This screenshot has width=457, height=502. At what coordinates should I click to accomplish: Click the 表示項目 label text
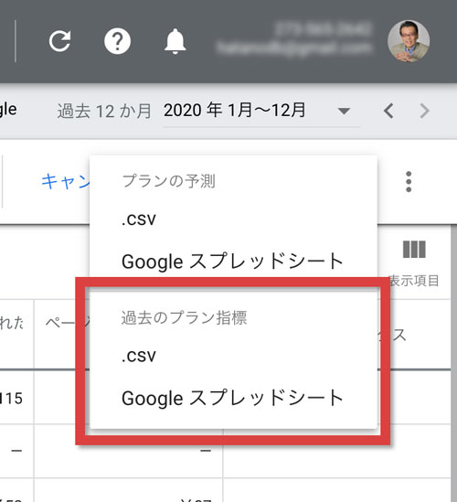point(414,281)
